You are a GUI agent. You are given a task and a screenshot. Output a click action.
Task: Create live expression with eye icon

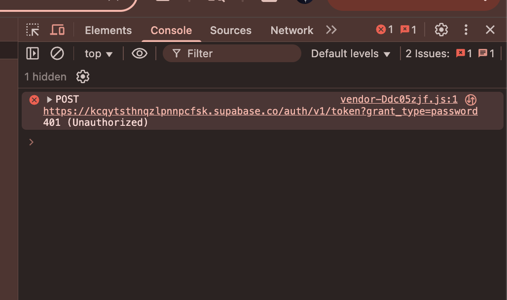click(x=140, y=53)
